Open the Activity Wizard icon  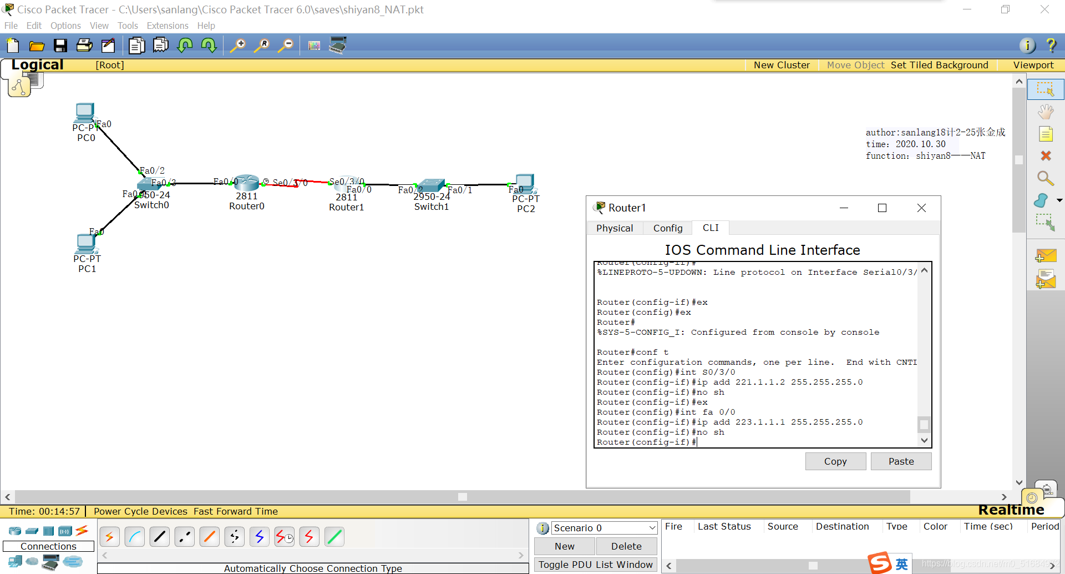tap(108, 46)
